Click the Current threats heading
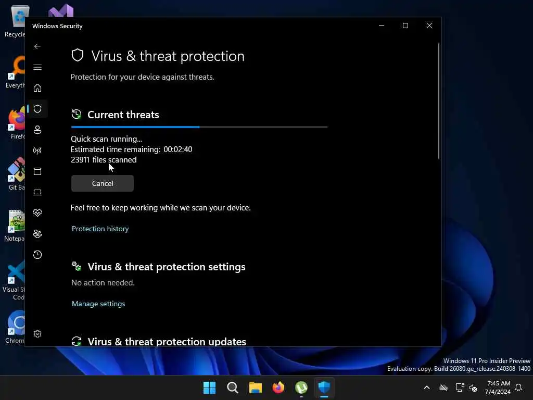 coord(123,115)
